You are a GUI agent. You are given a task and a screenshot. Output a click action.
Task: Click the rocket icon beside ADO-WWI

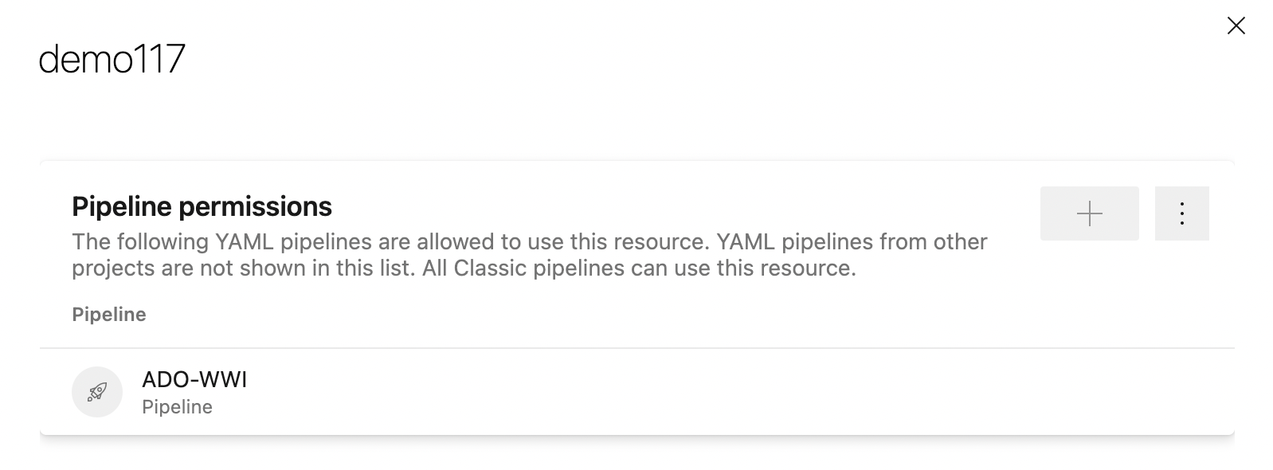tap(97, 392)
